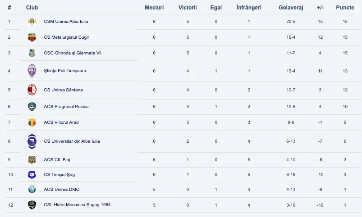Click the CSL Hidro Mecanica Șugag crest

click(x=32, y=205)
